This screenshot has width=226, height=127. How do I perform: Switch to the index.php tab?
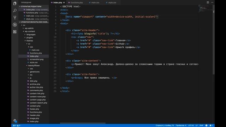tap(58, 2)
